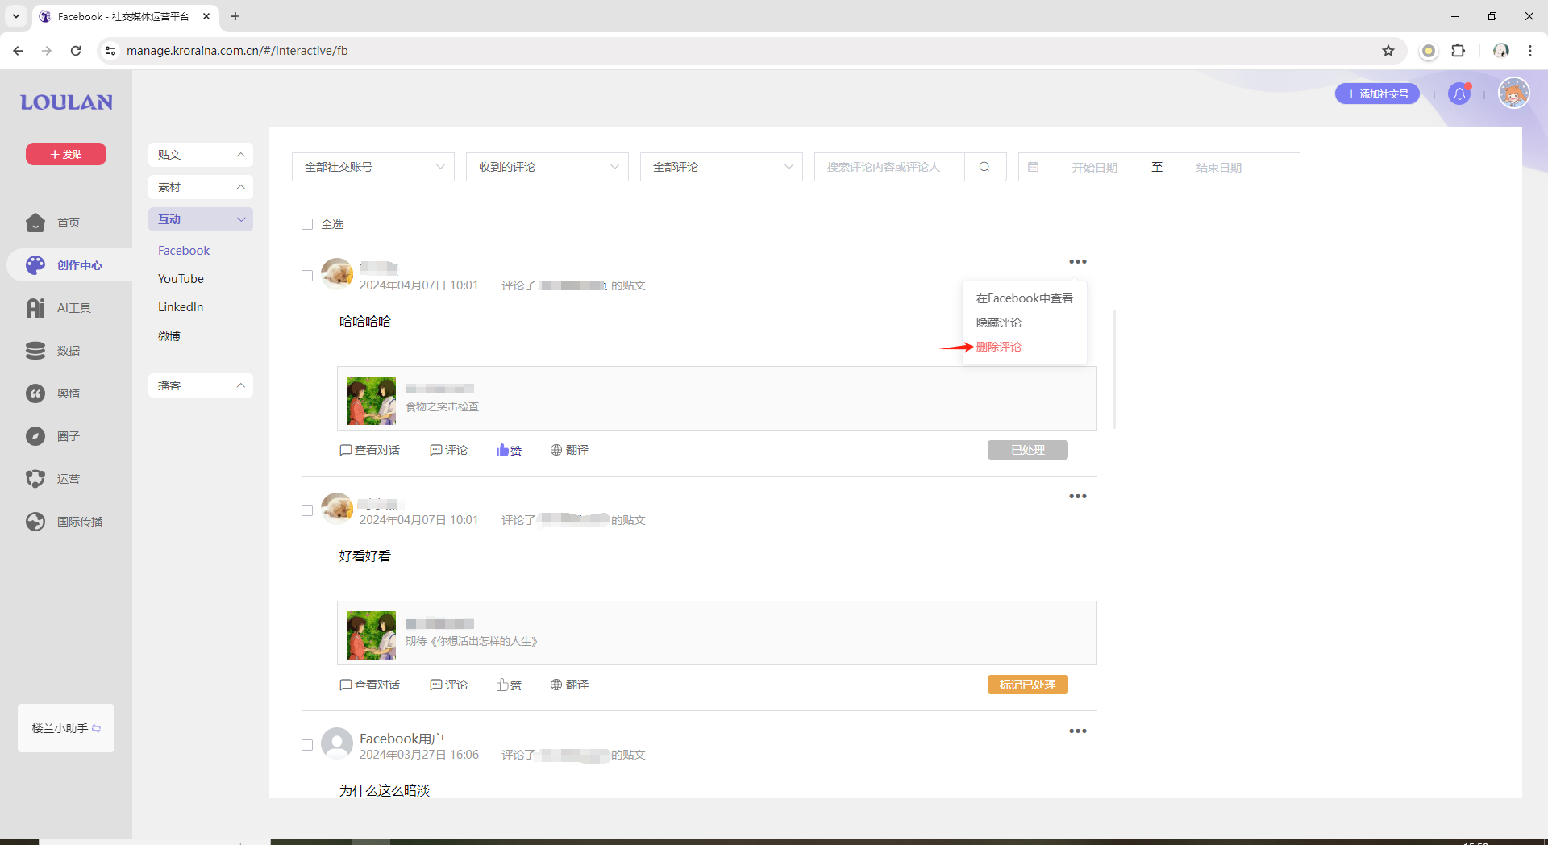
Task: Click the 结束日期 end date field
Action: (1218, 168)
